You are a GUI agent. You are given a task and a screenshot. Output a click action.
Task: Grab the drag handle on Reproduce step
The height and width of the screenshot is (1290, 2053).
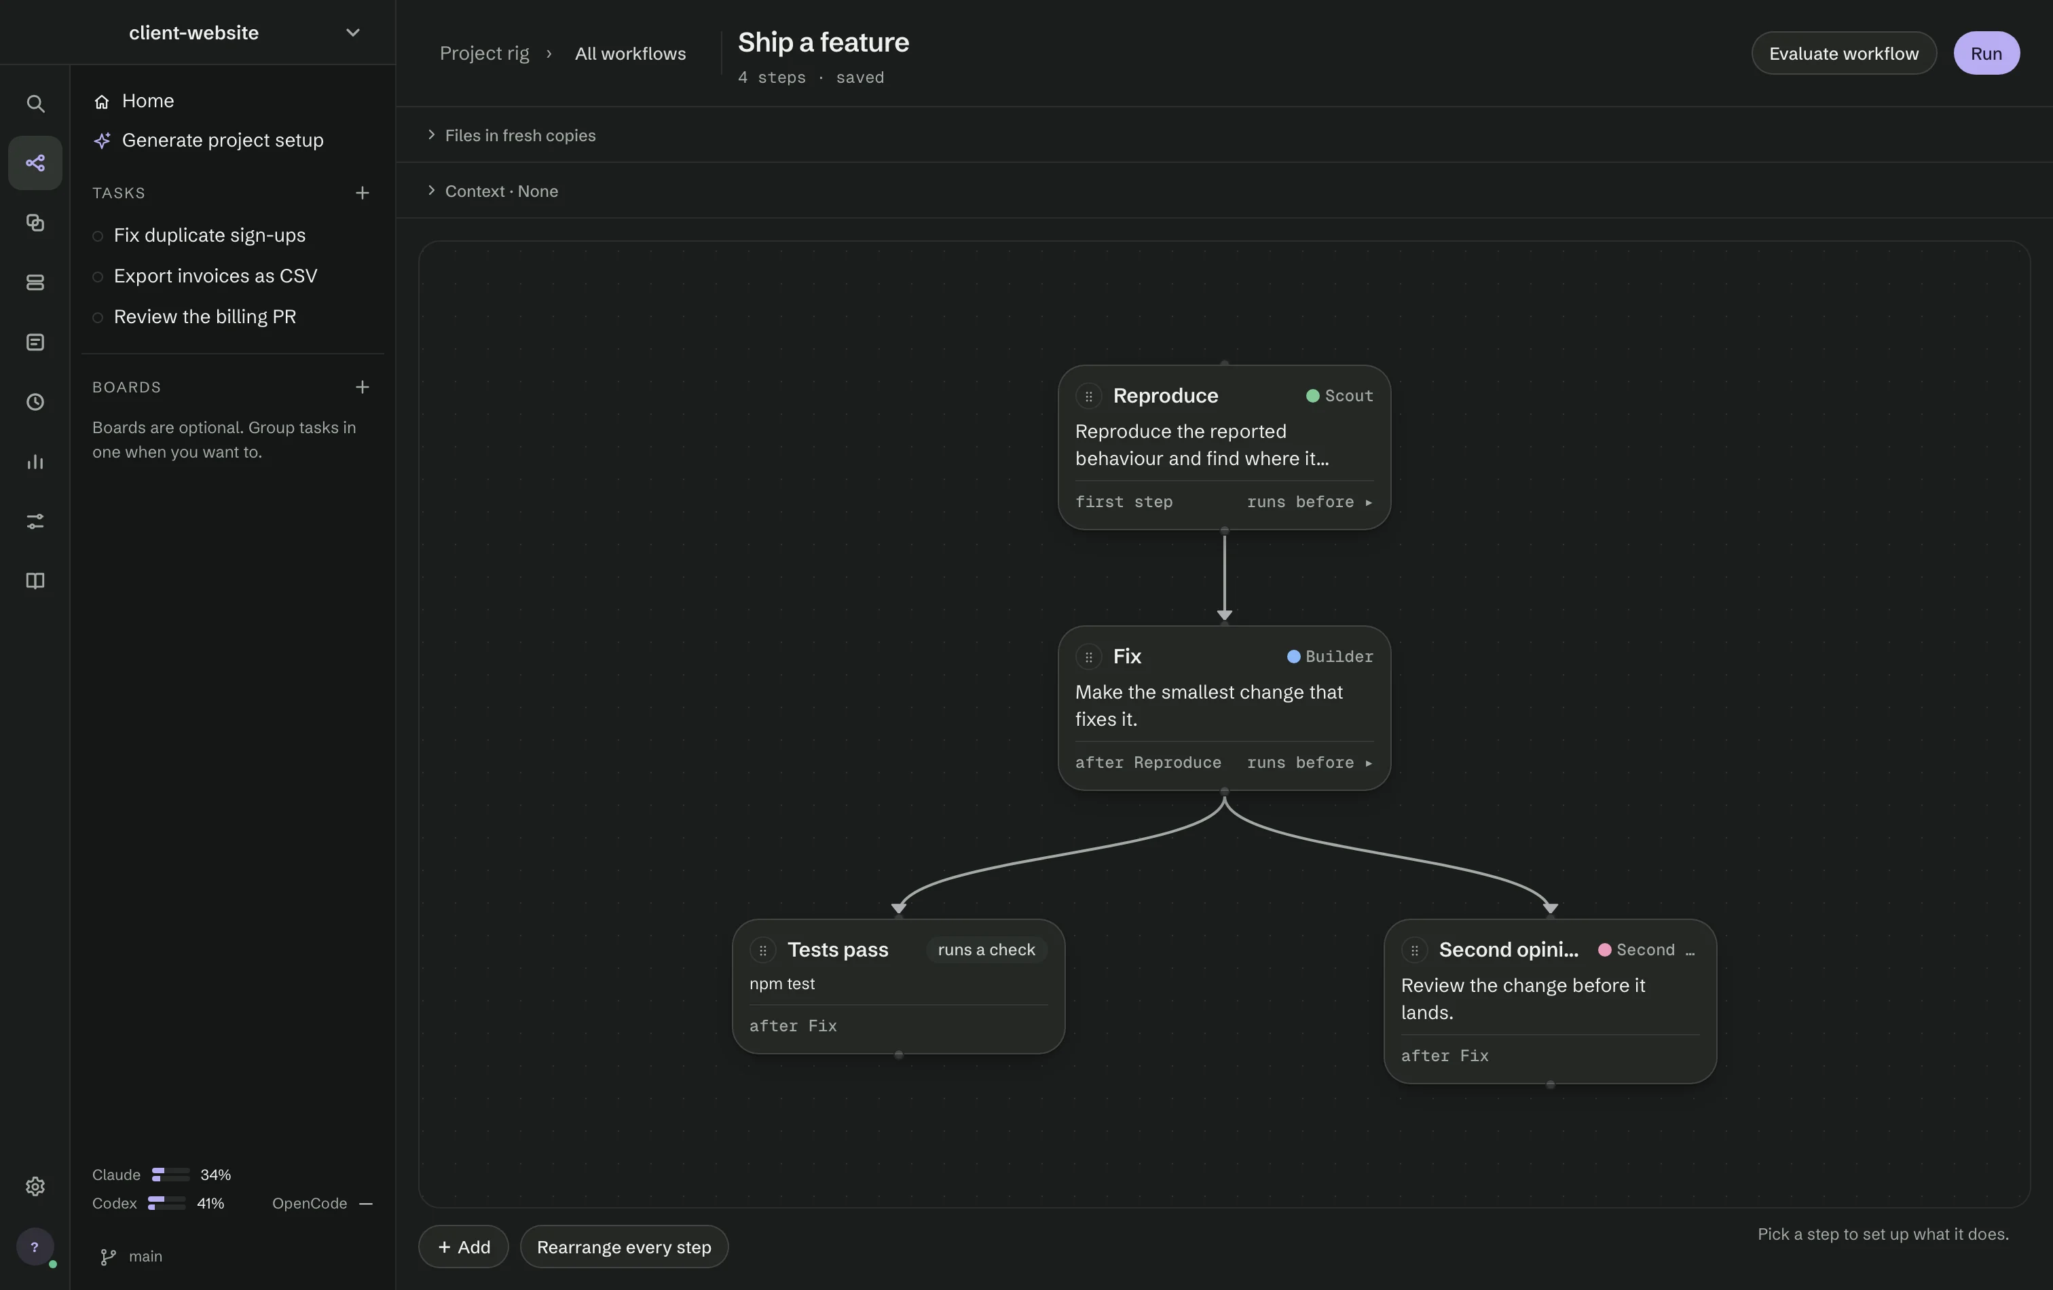(1089, 396)
